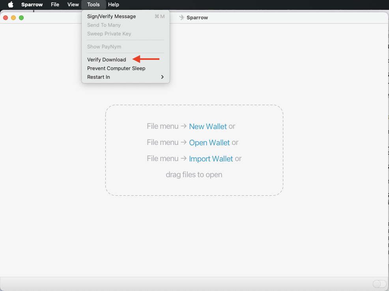
Task: Click the Import Wallet link
Action: [211, 159]
